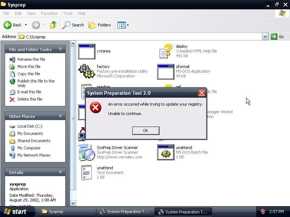Select the SysPrep Driver Scanner icon
The height and width of the screenshot is (217, 290).
87,152
